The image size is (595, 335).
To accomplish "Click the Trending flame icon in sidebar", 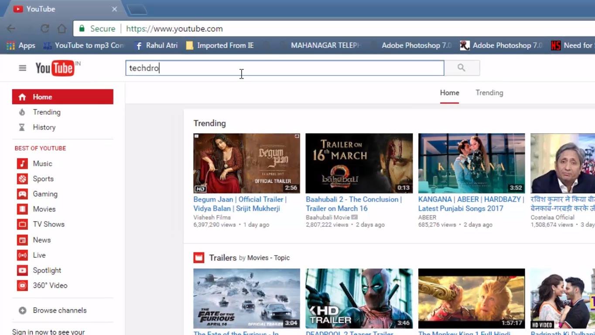I will click(x=22, y=112).
